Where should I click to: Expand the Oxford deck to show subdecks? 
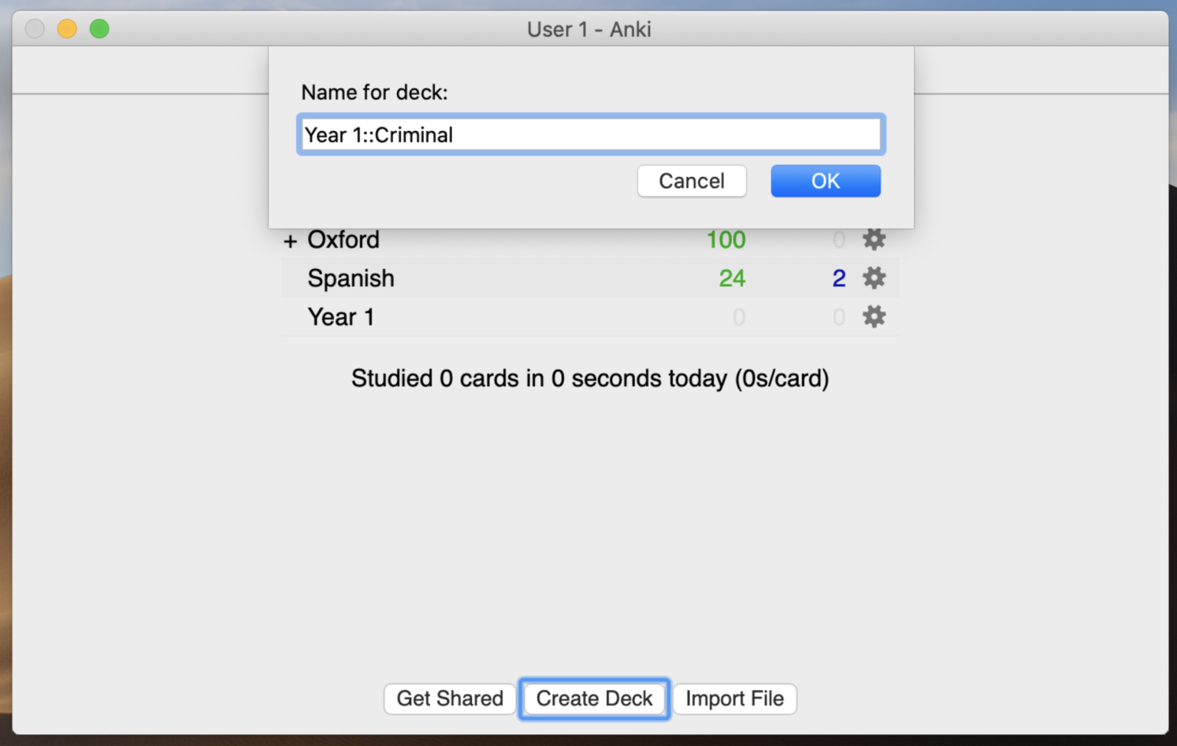290,240
